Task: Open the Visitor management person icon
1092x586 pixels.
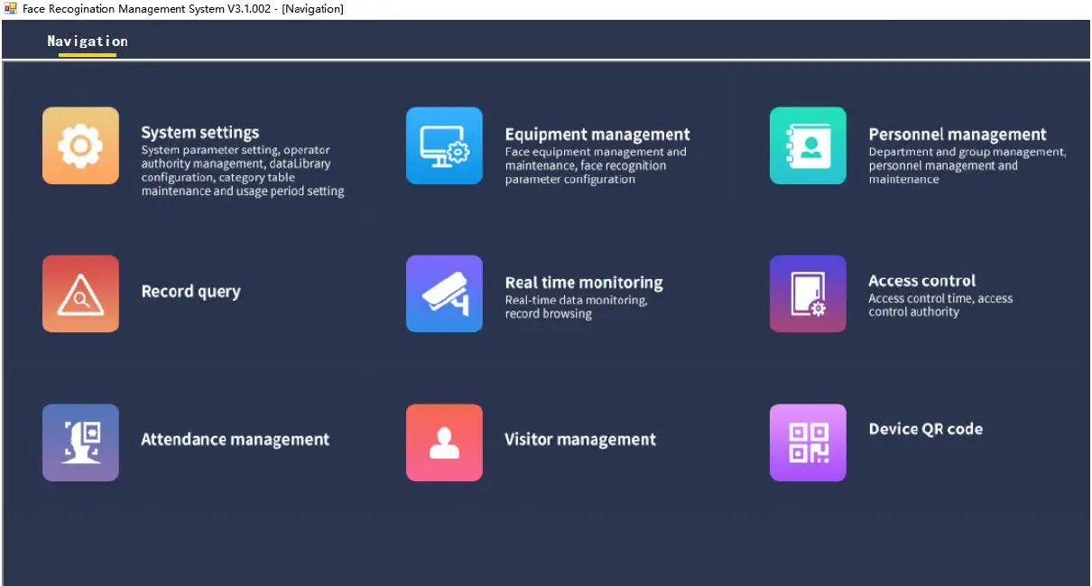Action: click(x=444, y=442)
